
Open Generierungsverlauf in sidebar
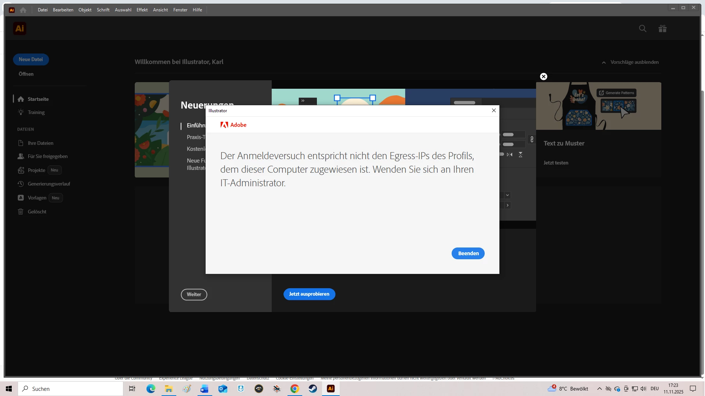click(x=49, y=184)
